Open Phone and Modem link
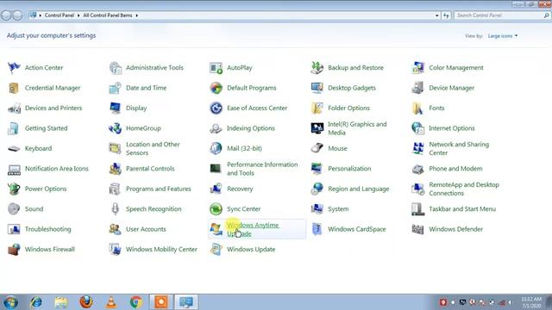The image size is (552, 310). pos(455,169)
